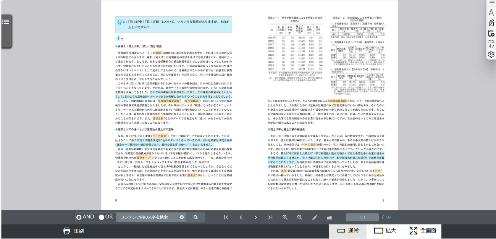Run search with the magnifier button
The width and height of the screenshot is (496, 239).
click(x=195, y=217)
